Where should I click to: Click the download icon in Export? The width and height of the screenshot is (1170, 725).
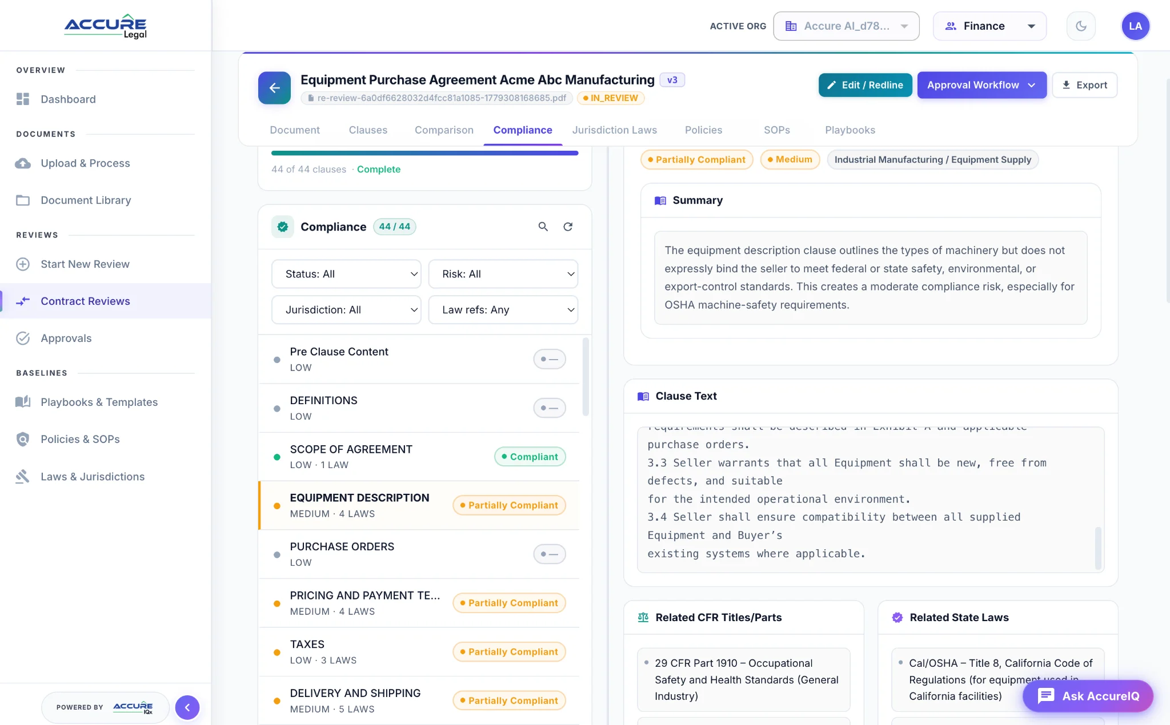(1066, 85)
